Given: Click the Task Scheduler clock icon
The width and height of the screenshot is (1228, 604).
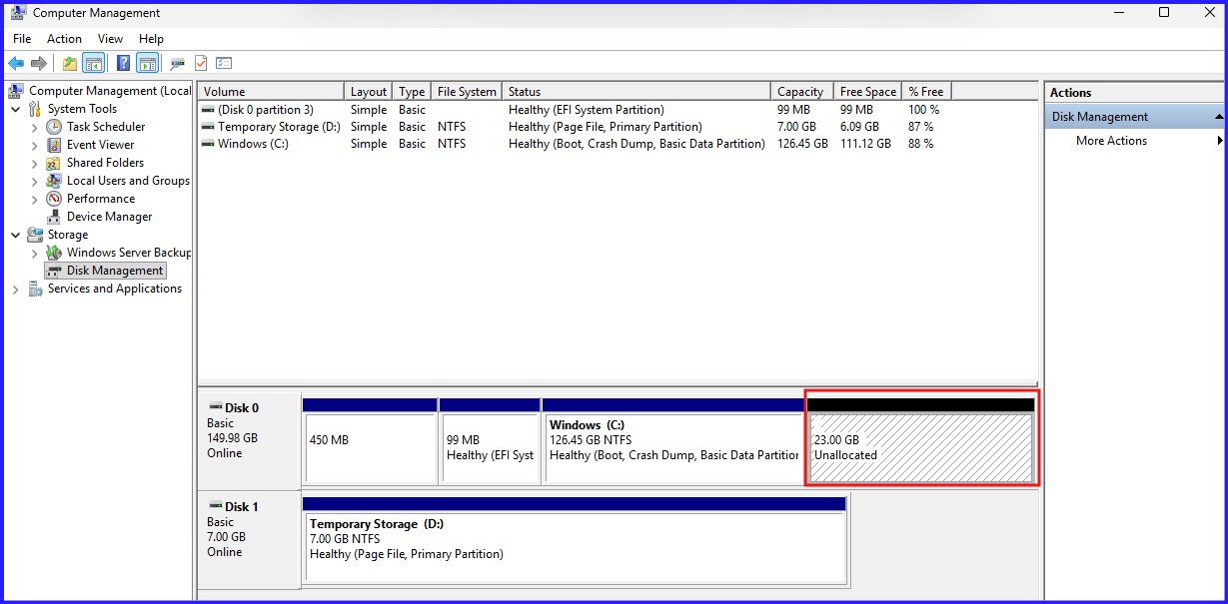Looking at the screenshot, I should [x=53, y=127].
